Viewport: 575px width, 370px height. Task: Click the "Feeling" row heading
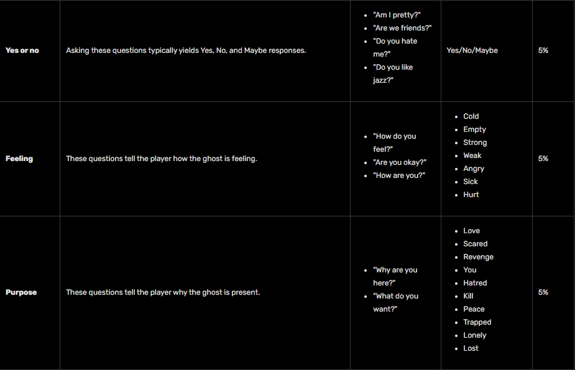[19, 159]
